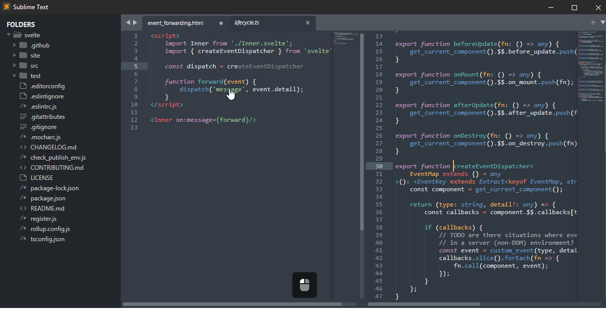Collapse the svelte root folder arrow
The width and height of the screenshot is (606, 309).
coord(9,35)
